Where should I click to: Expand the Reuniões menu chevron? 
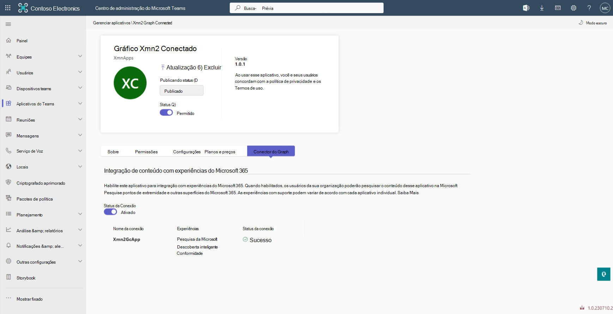click(x=80, y=119)
